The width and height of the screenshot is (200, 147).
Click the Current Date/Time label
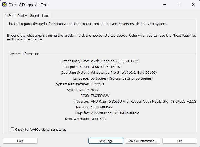pyautogui.click(x=74, y=61)
